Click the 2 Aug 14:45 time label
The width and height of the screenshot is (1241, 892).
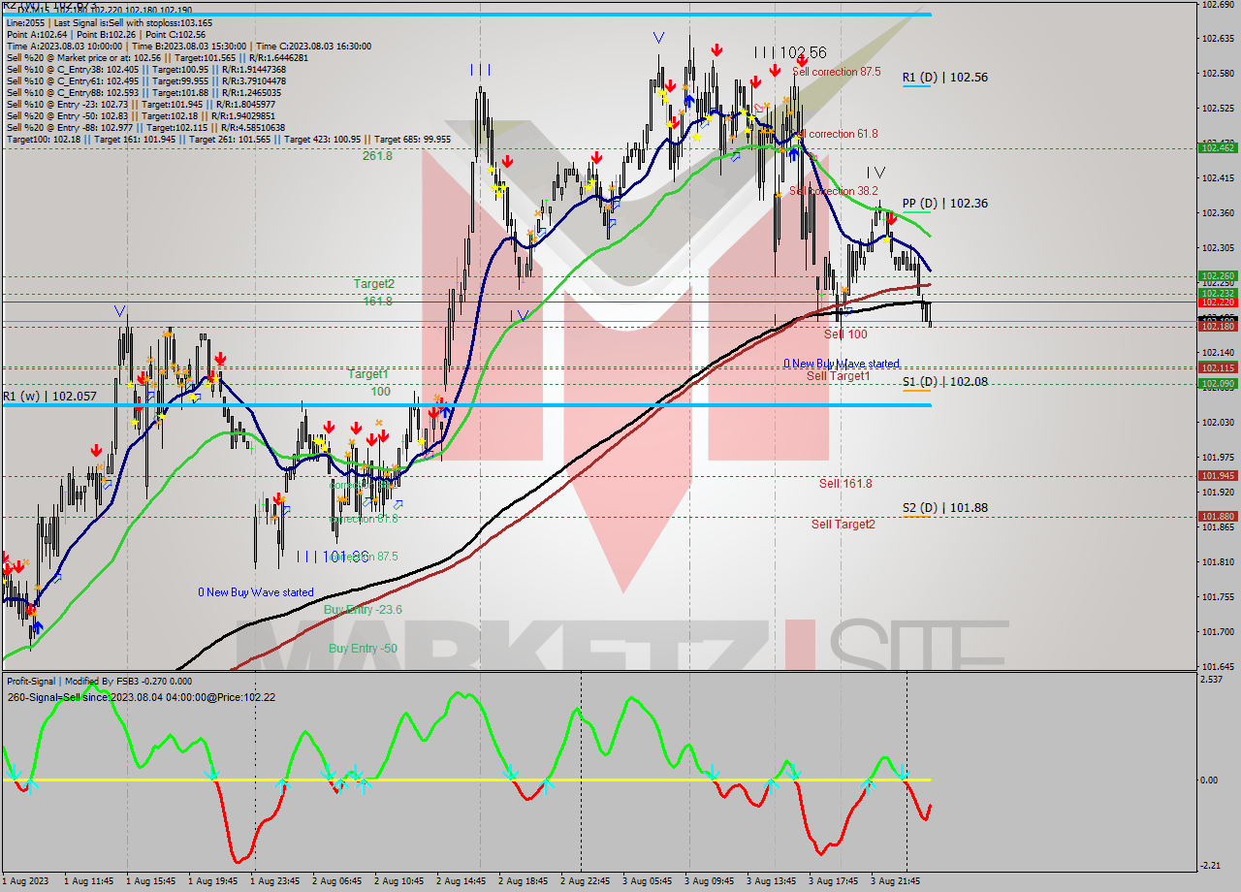(461, 881)
